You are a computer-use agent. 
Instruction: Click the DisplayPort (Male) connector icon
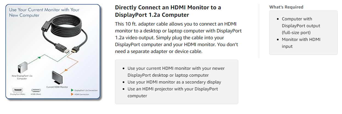tap(18, 90)
